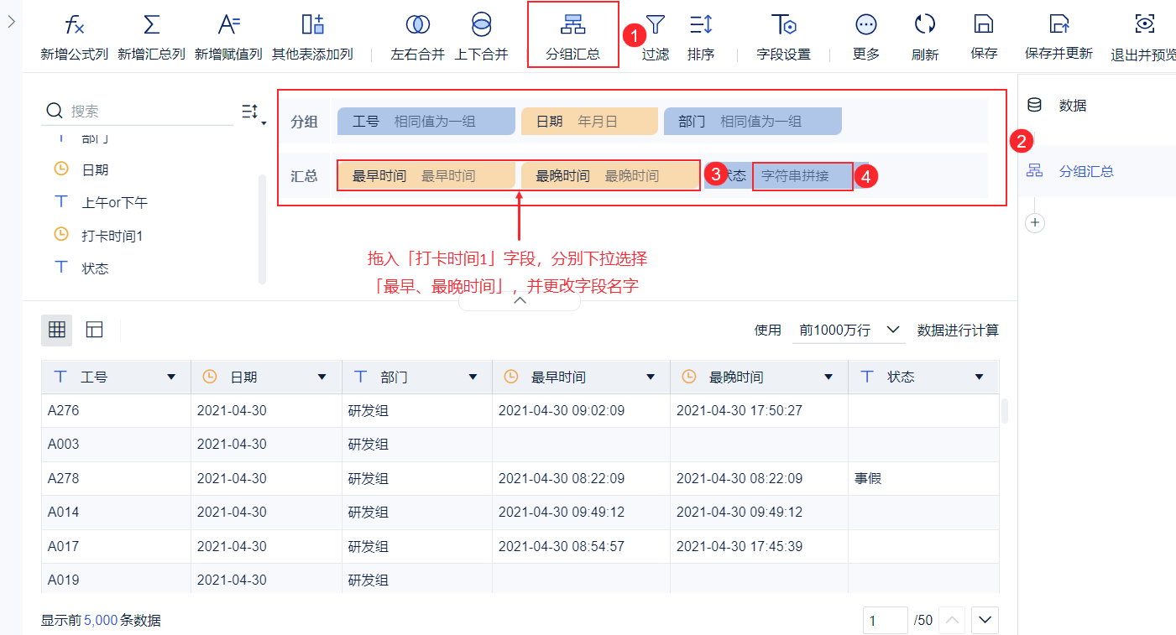This screenshot has height=635, width=1176.
Task: Open the 日期 年月日 group chip dropdown
Action: pos(589,121)
